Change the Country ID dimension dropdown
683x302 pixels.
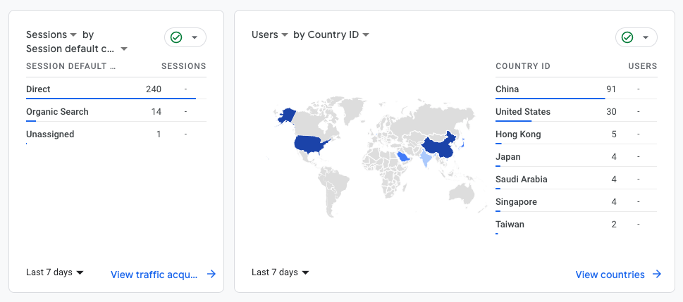(331, 34)
